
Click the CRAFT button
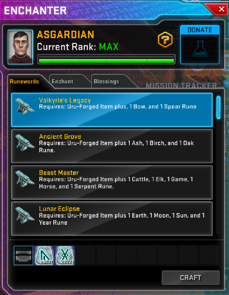click(x=191, y=278)
